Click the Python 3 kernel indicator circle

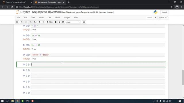pyautogui.click(x=167, y=17)
